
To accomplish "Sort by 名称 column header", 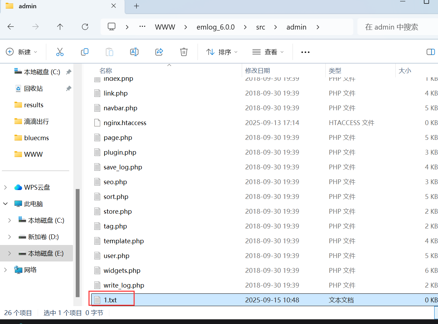I will coord(106,71).
